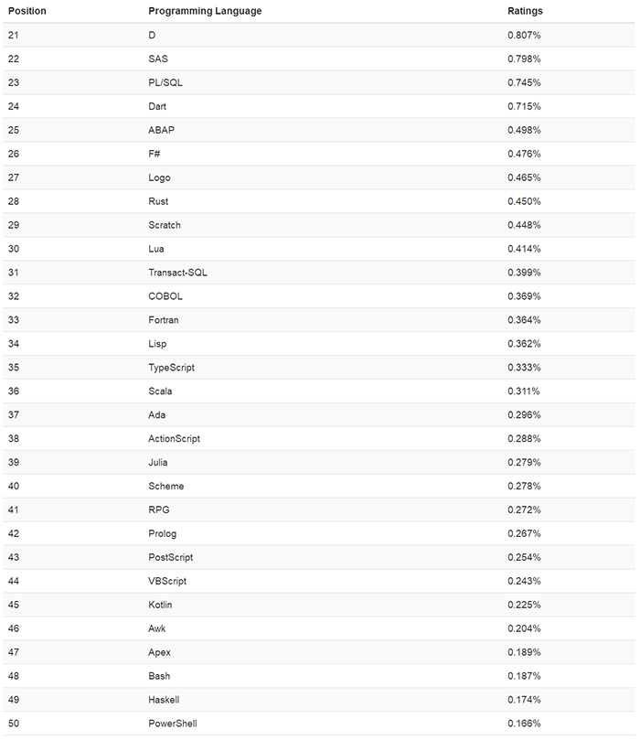Select the Scala row text

(160, 391)
